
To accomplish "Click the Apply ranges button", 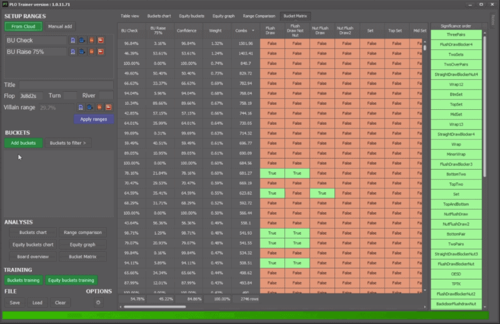I will coord(93,119).
